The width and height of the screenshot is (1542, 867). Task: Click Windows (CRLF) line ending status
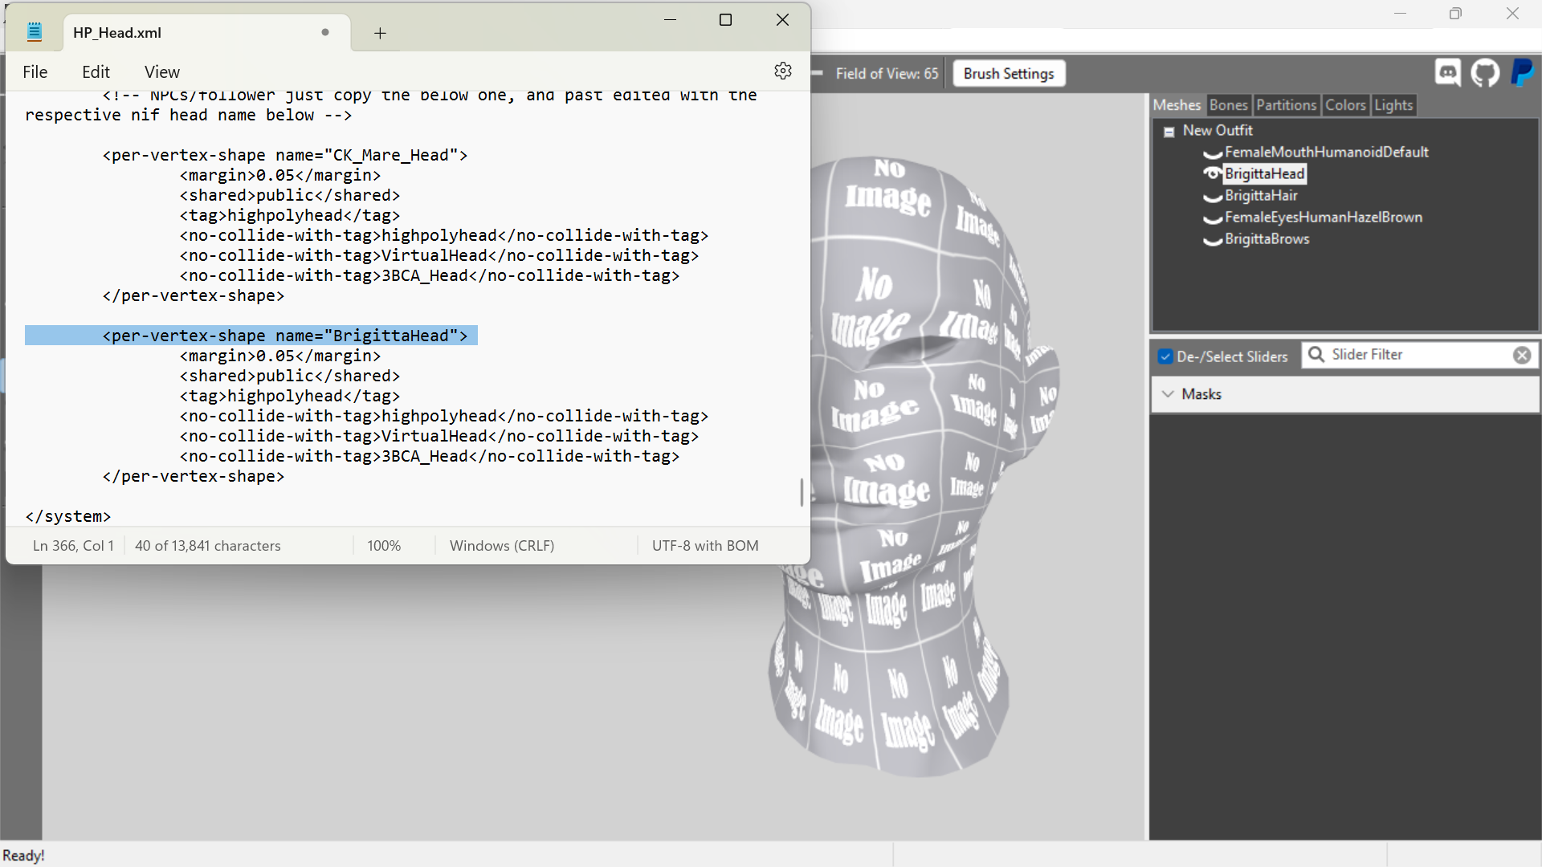pyautogui.click(x=502, y=546)
